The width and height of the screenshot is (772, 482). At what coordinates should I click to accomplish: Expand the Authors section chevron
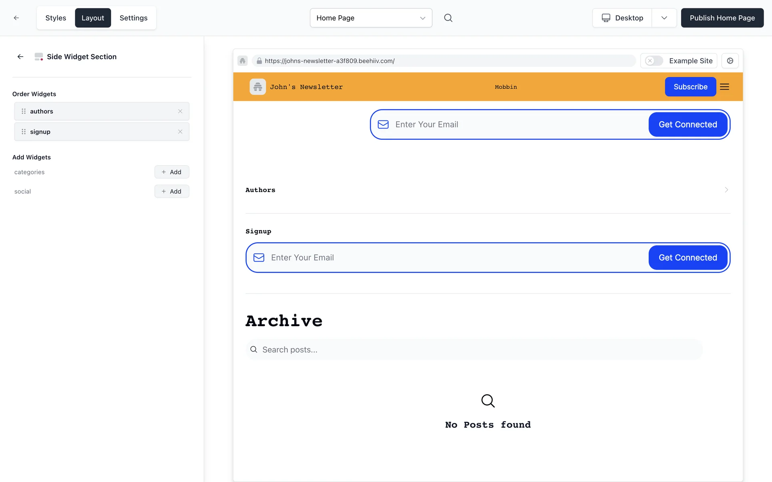726,190
